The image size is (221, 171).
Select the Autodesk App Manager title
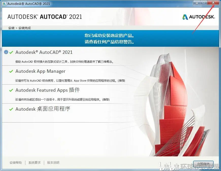click(40, 71)
